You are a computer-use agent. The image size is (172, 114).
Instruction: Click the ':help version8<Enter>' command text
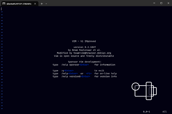(76, 76)
